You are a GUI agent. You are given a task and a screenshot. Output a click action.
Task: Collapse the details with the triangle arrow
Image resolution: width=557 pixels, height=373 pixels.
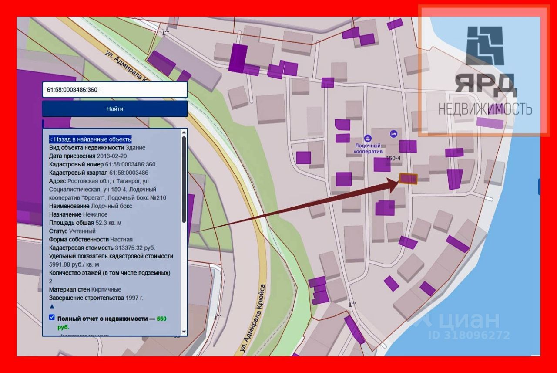point(52,307)
